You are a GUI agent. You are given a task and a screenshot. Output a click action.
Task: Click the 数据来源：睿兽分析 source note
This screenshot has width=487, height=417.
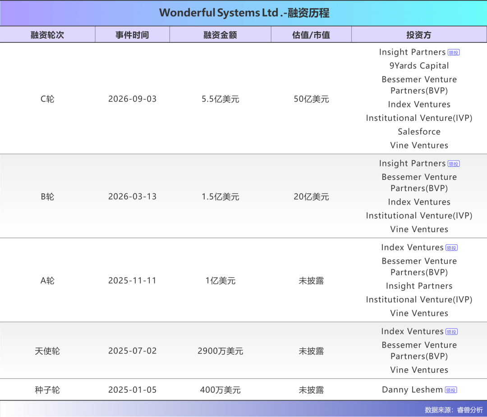click(x=454, y=410)
